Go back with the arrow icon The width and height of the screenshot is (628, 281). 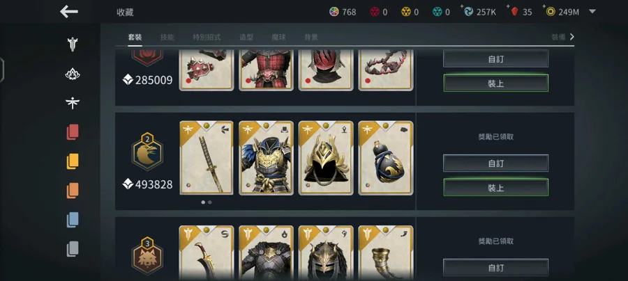[x=69, y=12]
